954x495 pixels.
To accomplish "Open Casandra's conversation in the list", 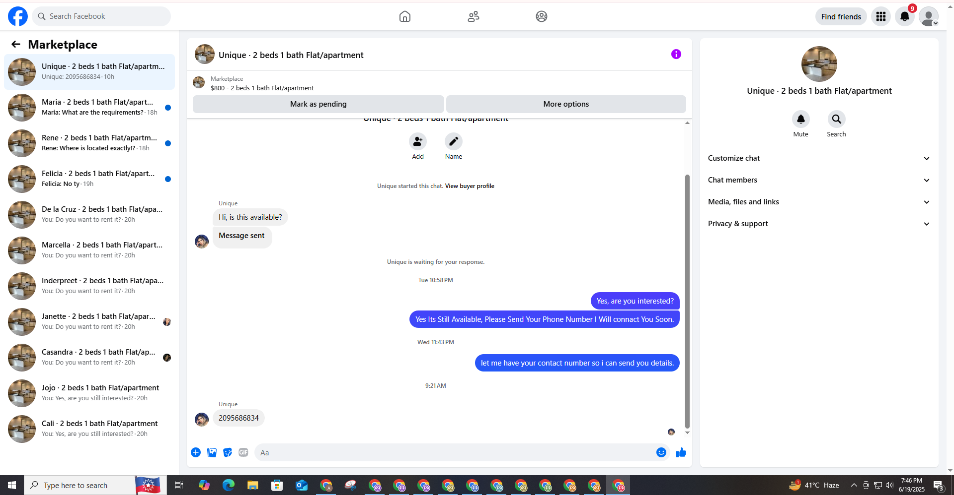I will (89, 358).
